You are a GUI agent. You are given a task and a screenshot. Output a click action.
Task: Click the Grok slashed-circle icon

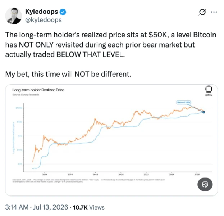202,12
